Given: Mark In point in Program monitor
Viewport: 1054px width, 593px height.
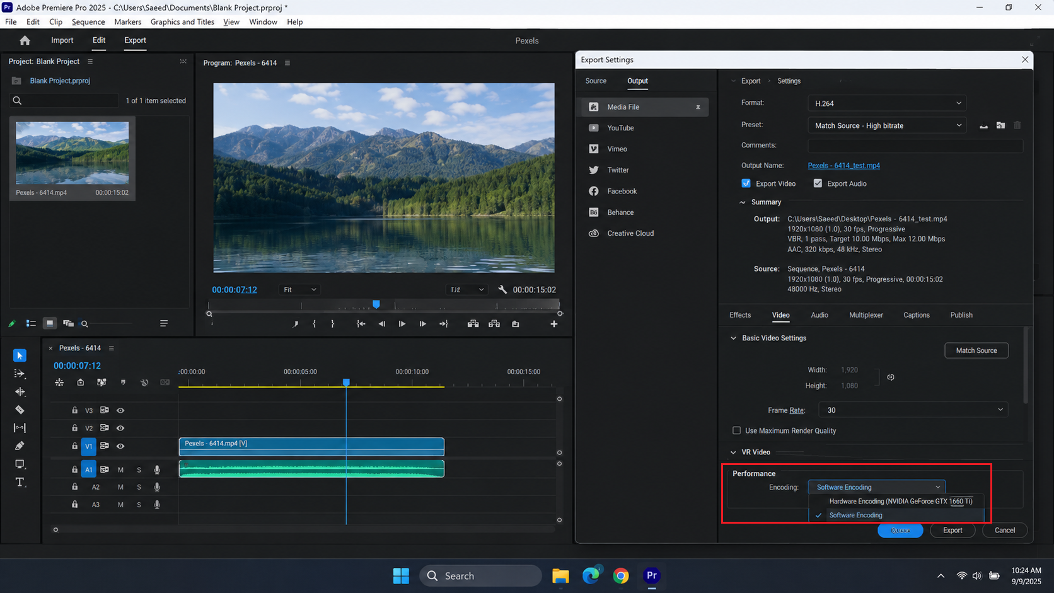Looking at the screenshot, I should pos(314,324).
